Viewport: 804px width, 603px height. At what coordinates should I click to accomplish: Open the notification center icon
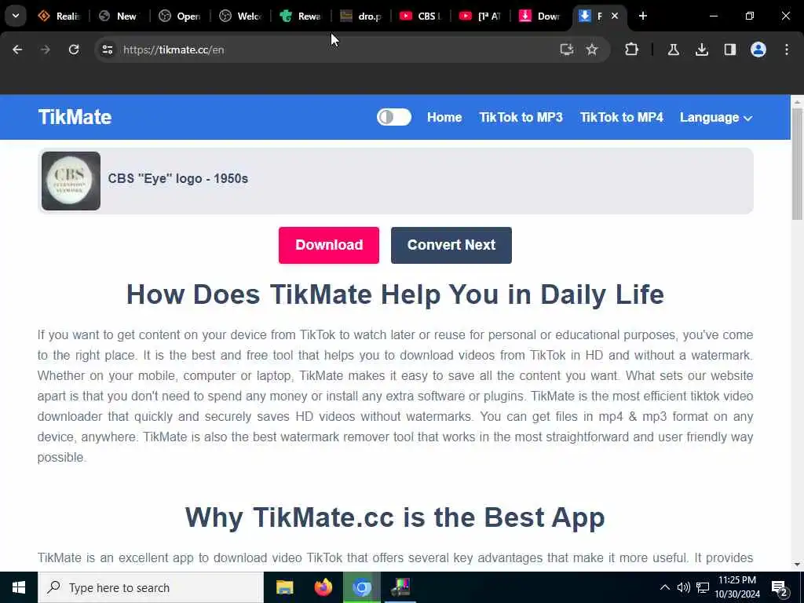point(779,587)
